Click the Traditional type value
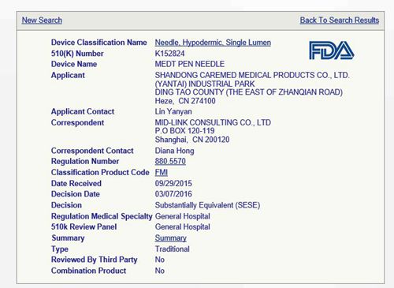394x288 pixels. pos(172,249)
